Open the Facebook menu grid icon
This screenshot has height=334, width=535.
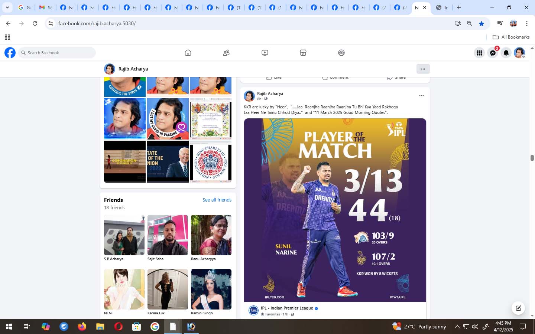click(479, 53)
